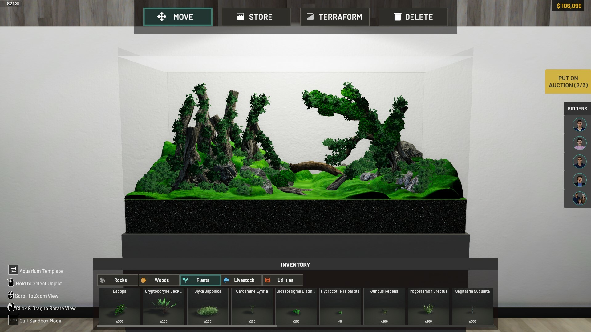Open the Woods inventory tab

click(x=159, y=280)
